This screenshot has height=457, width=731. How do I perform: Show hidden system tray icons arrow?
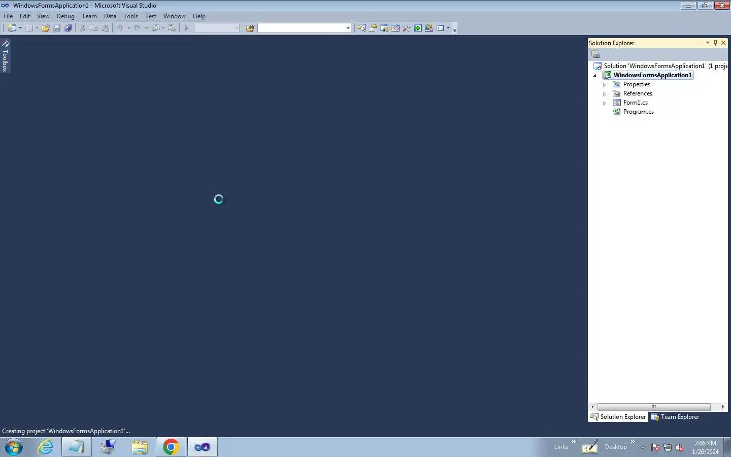[x=643, y=447]
